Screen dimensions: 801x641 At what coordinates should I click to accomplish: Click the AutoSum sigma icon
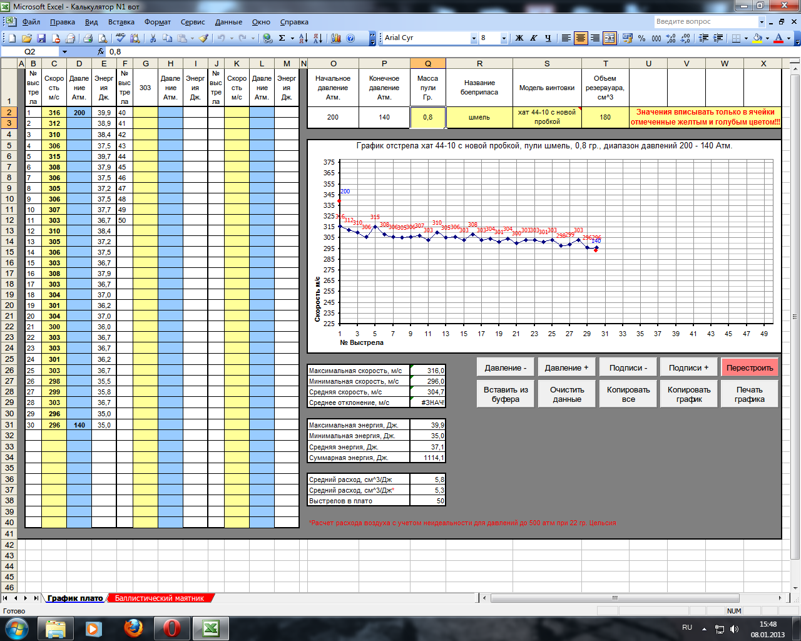coord(282,38)
